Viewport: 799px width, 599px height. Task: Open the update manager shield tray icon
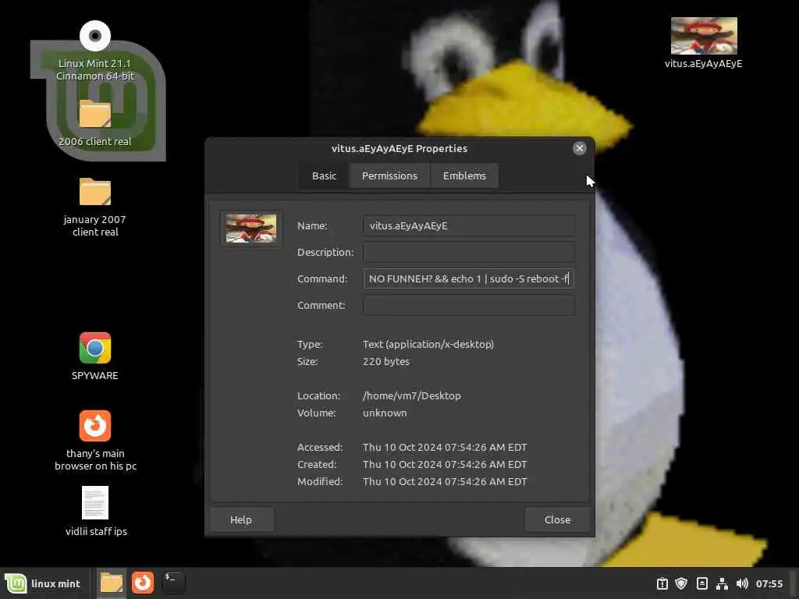pyautogui.click(x=681, y=583)
